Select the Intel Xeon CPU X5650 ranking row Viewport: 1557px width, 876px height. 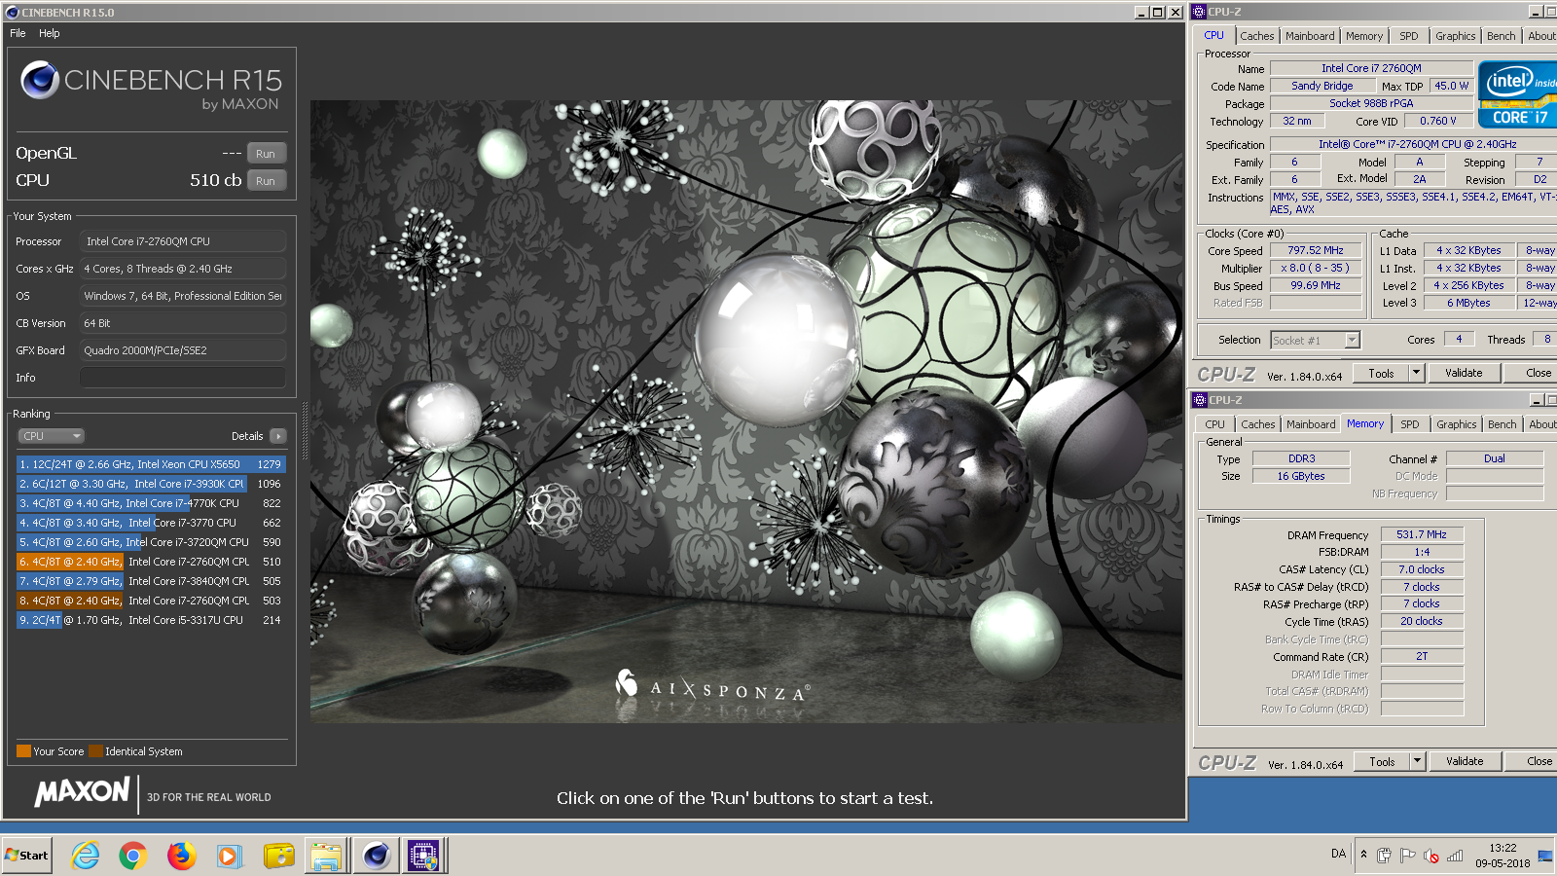151,464
